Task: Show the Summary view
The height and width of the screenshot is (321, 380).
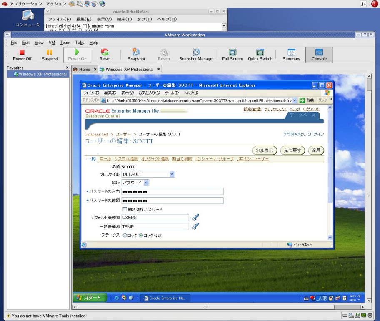Action: 291,55
